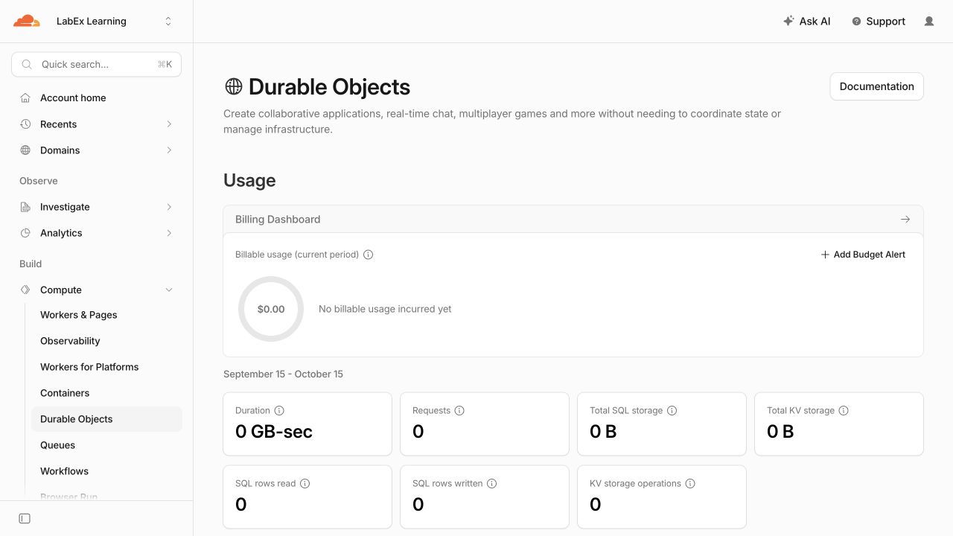Click Add Budget Alert

(863, 255)
